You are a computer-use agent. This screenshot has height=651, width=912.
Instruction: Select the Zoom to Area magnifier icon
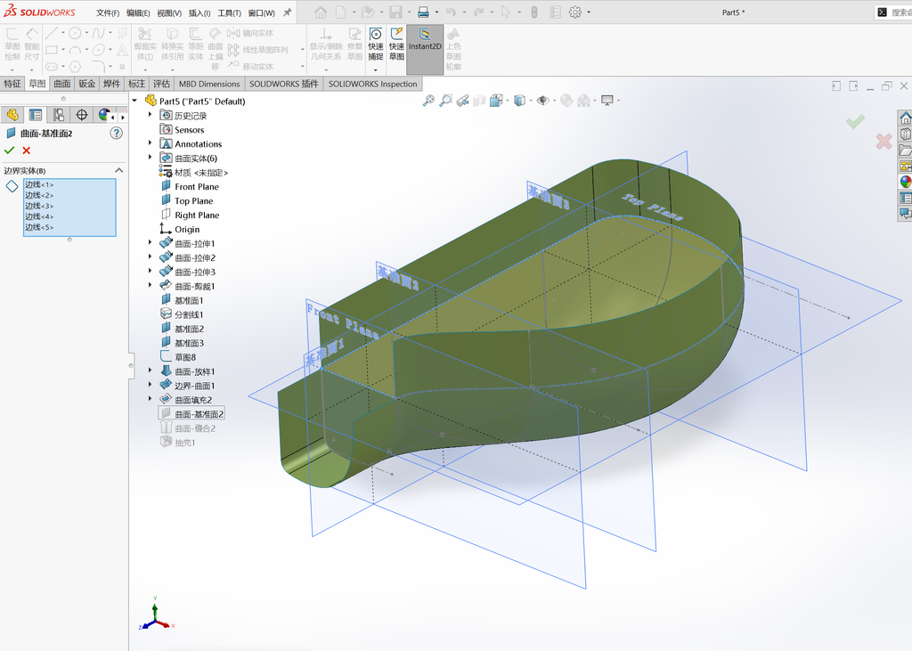click(x=445, y=101)
